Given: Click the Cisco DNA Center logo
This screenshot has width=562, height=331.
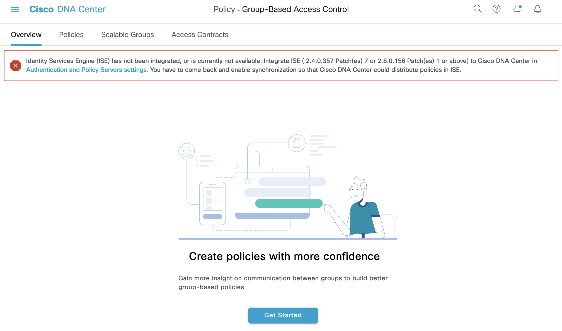Looking at the screenshot, I should pyautogui.click(x=67, y=9).
